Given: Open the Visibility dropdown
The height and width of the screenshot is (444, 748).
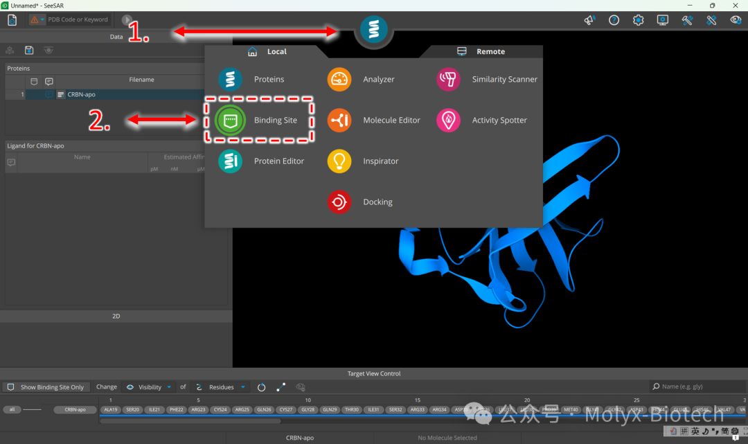Looking at the screenshot, I should [x=148, y=387].
